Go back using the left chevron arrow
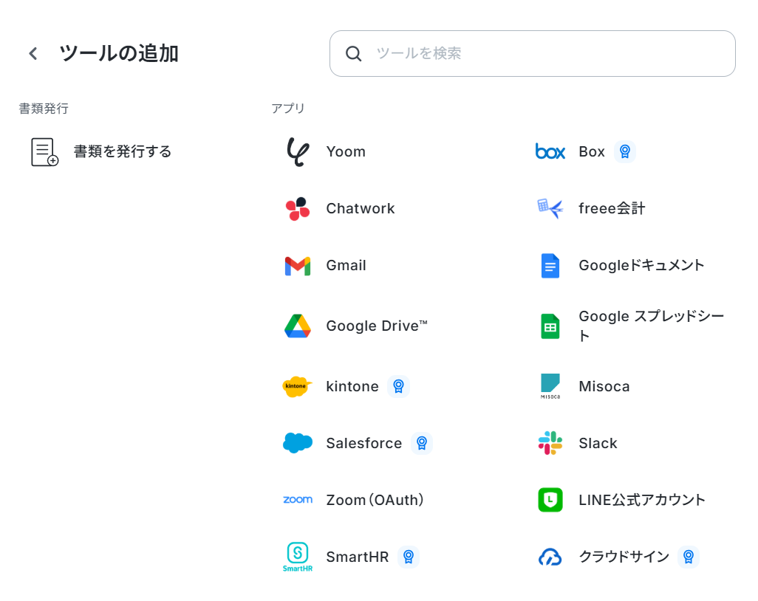The width and height of the screenshot is (758, 601). pyautogui.click(x=33, y=54)
